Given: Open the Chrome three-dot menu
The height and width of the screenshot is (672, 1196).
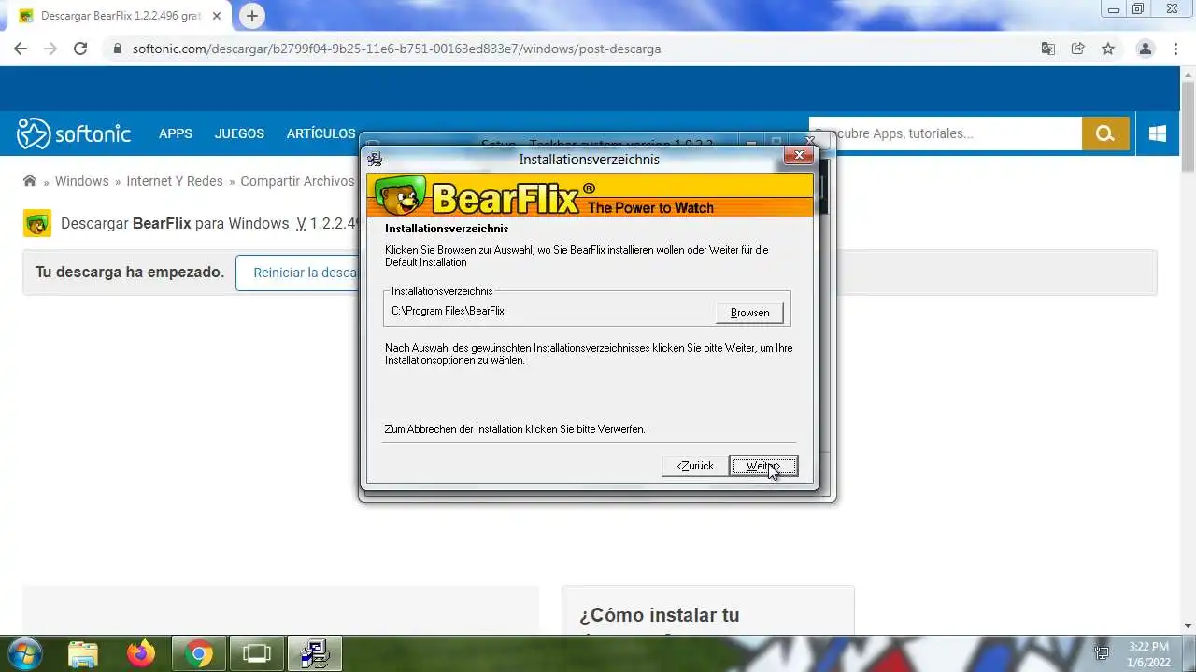Looking at the screenshot, I should click(1175, 49).
